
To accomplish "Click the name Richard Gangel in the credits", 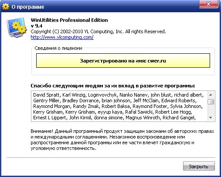I will [x=178, y=118].
